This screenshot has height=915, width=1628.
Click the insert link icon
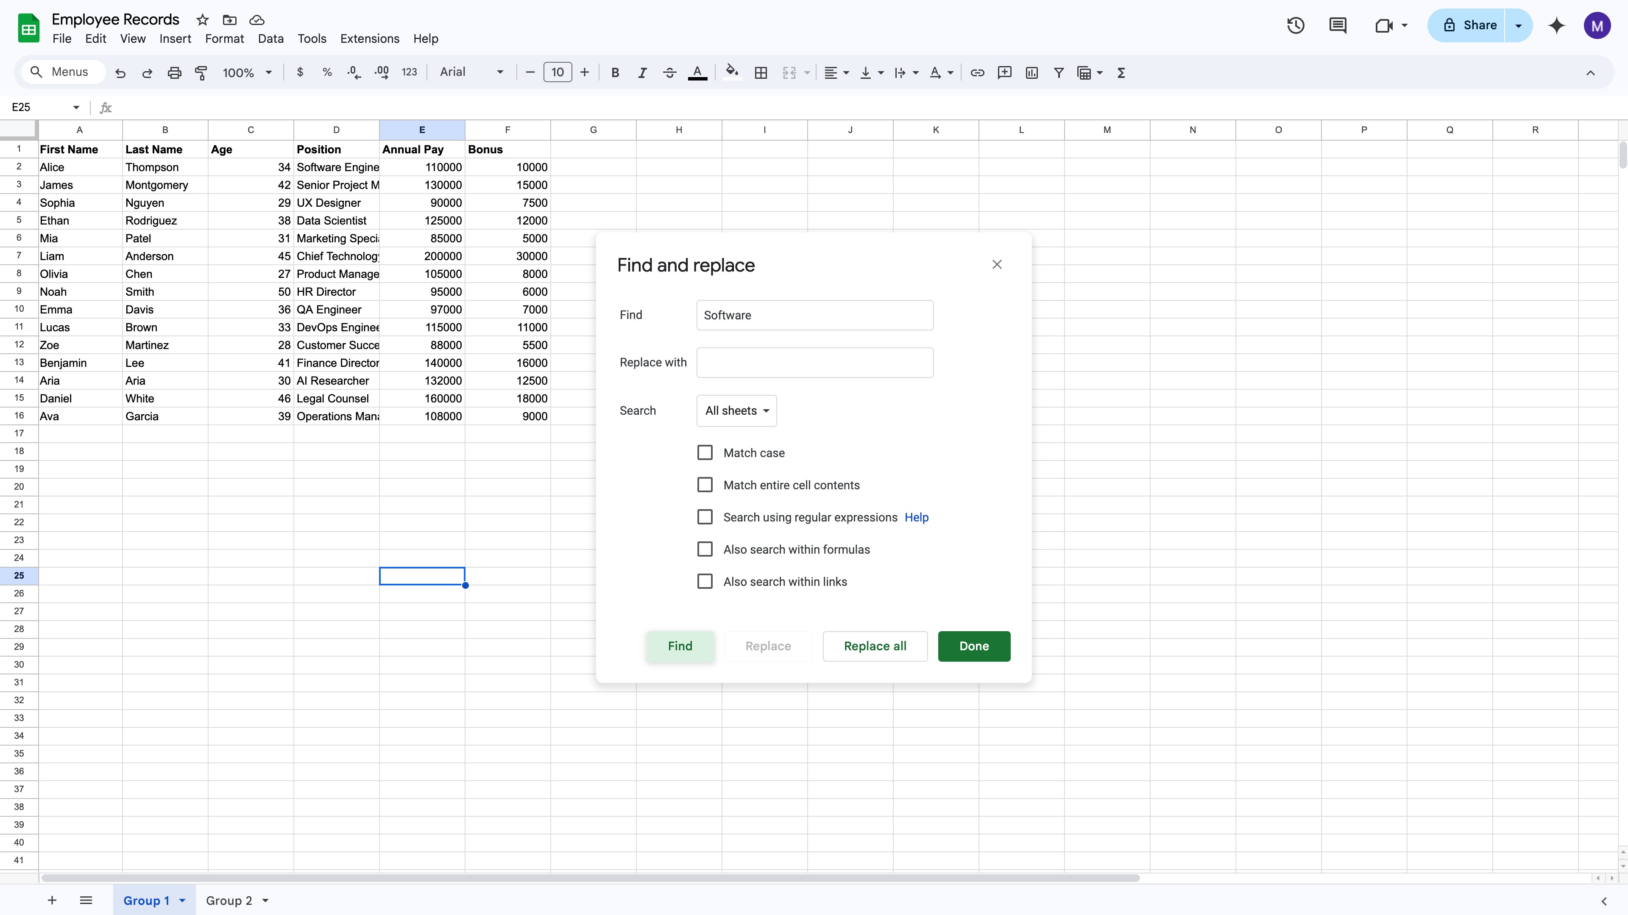(x=977, y=72)
